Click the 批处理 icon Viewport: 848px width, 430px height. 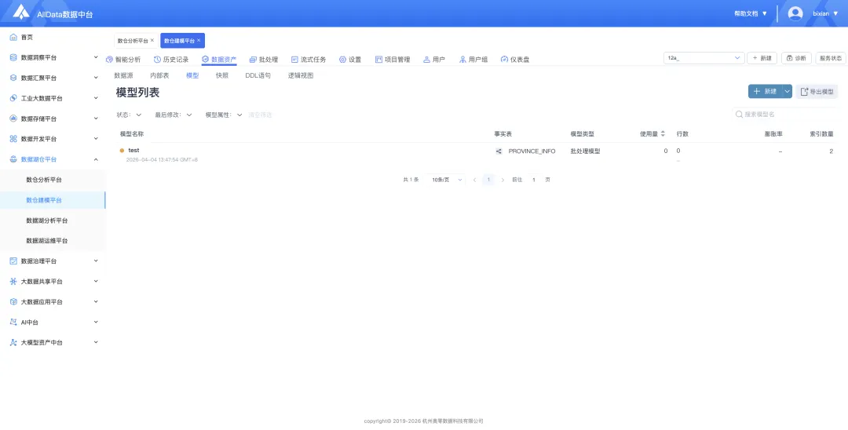pyautogui.click(x=253, y=60)
